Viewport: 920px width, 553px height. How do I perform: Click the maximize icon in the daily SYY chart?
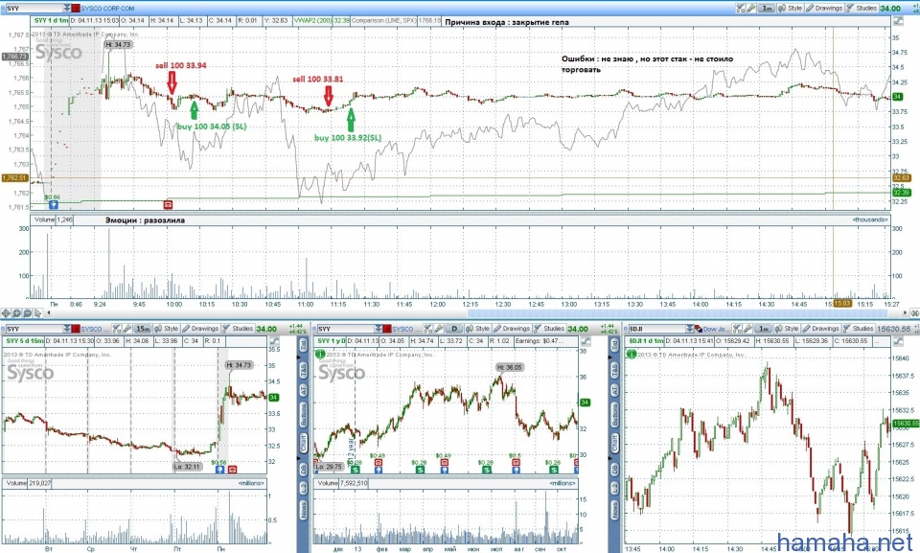(x=586, y=341)
